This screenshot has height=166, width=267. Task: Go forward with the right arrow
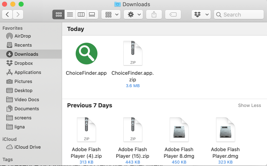coord(18,14)
